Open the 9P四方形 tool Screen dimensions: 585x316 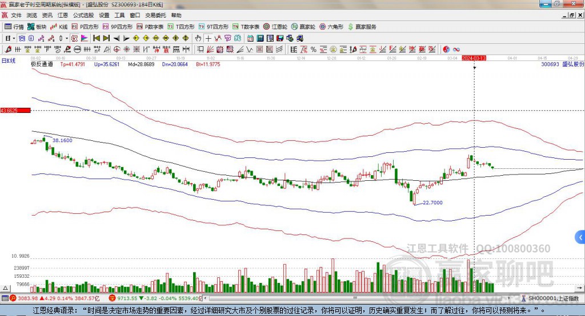tap(118, 27)
